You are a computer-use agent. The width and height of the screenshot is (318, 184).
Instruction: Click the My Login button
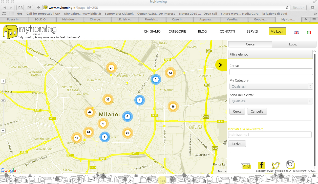click(x=277, y=31)
